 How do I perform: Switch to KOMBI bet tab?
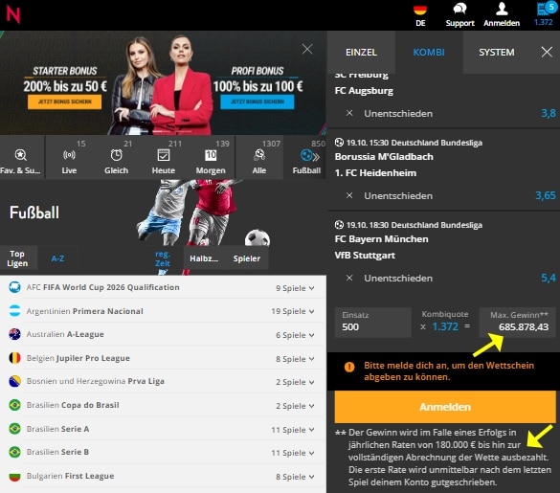pyautogui.click(x=429, y=52)
